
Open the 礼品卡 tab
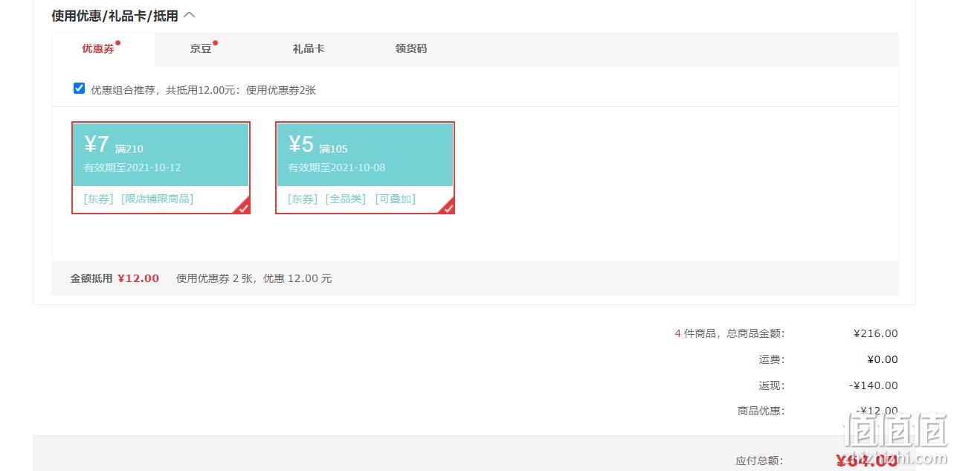309,48
